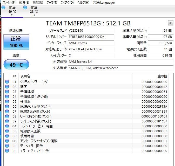Click the 項目名 column header
This screenshot has width=175, height=166.
click(76, 76)
